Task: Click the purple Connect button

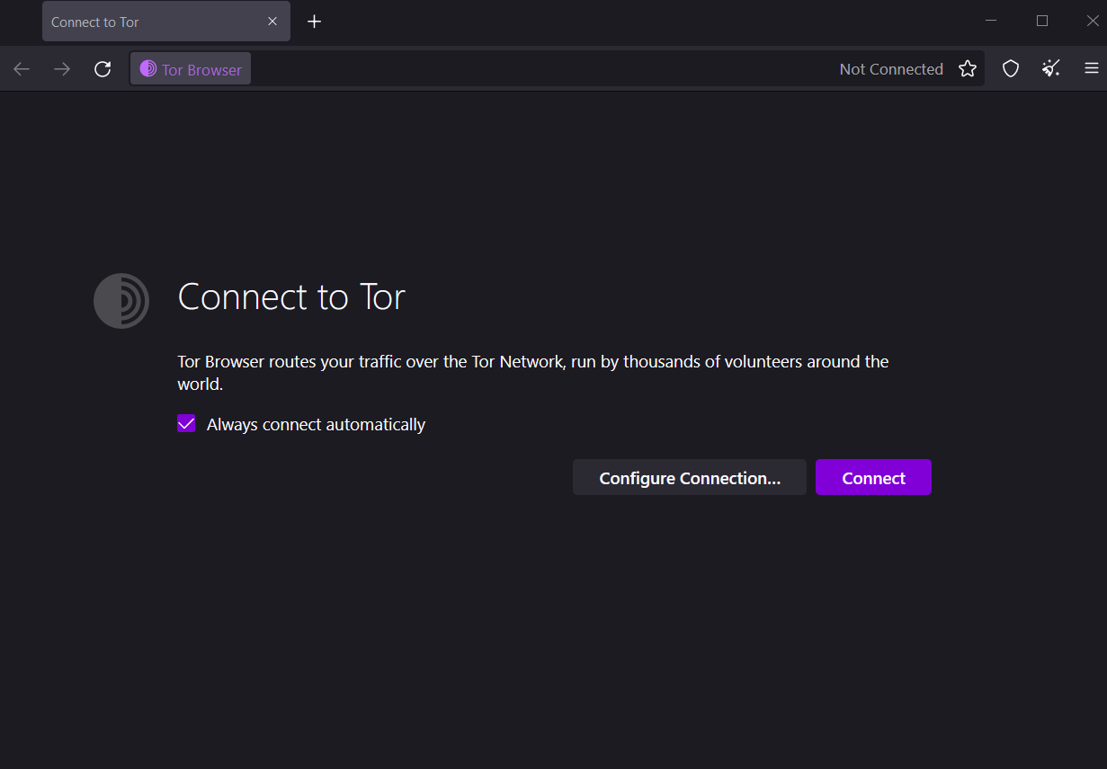Action: [x=873, y=478]
